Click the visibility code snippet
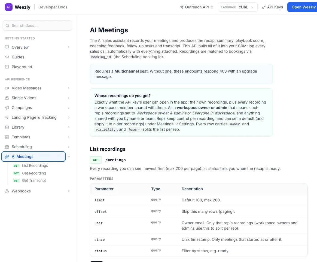Screen dimensions: 317x262 point(106,130)
